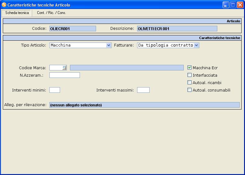This screenshot has height=175, width=245.
Task: Tick the Autoal. ricambi checkbox
Action: click(189, 82)
